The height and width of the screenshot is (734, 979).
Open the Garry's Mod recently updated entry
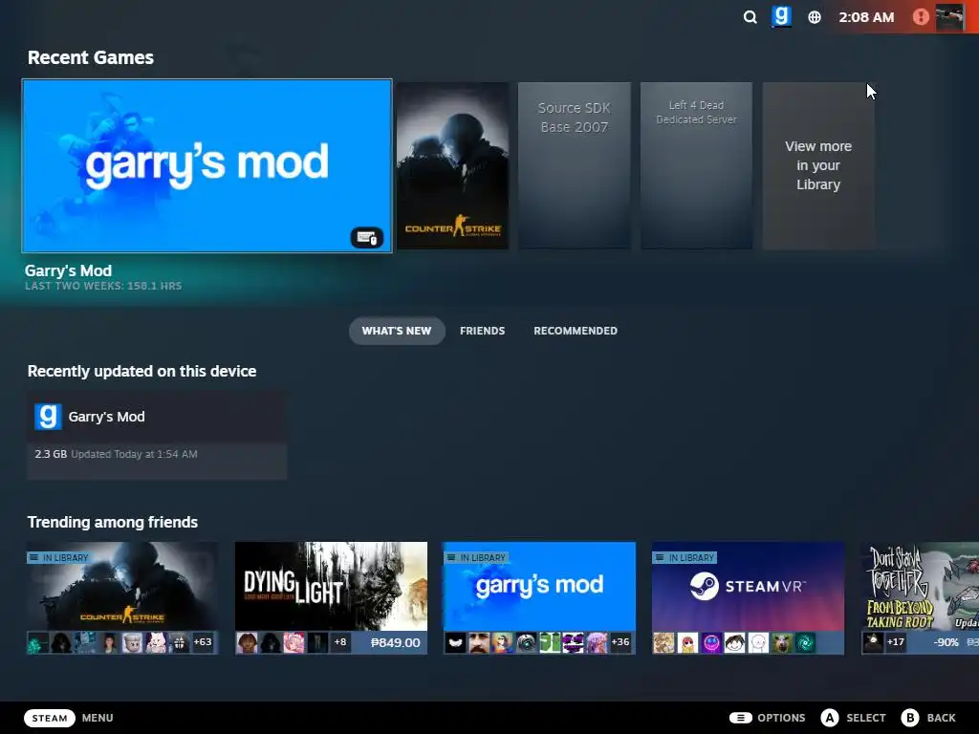coord(157,436)
